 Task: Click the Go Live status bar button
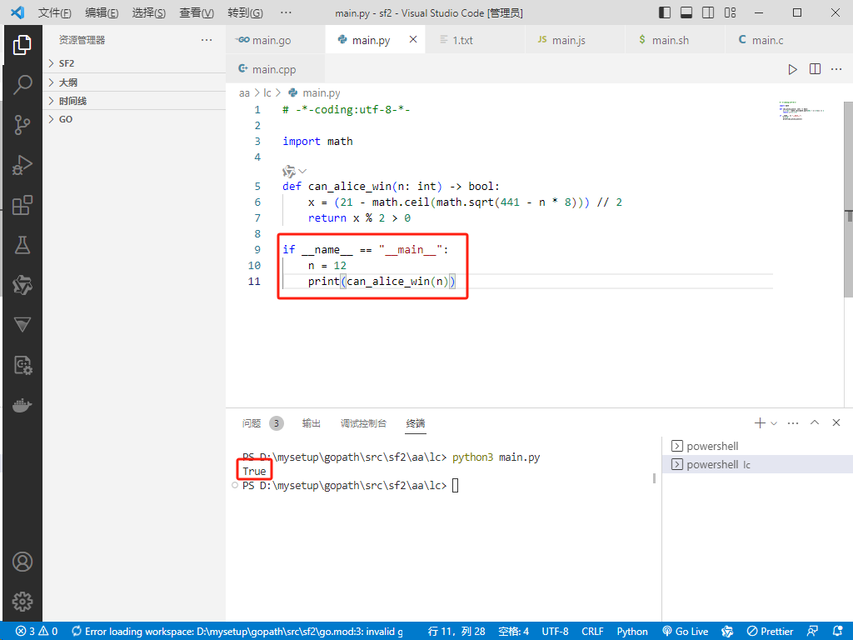tap(686, 632)
